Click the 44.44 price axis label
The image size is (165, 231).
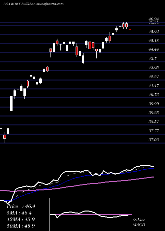pos(154,49)
